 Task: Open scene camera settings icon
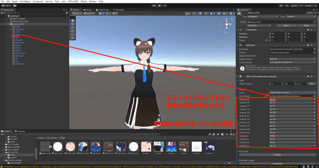[x=225, y=14]
